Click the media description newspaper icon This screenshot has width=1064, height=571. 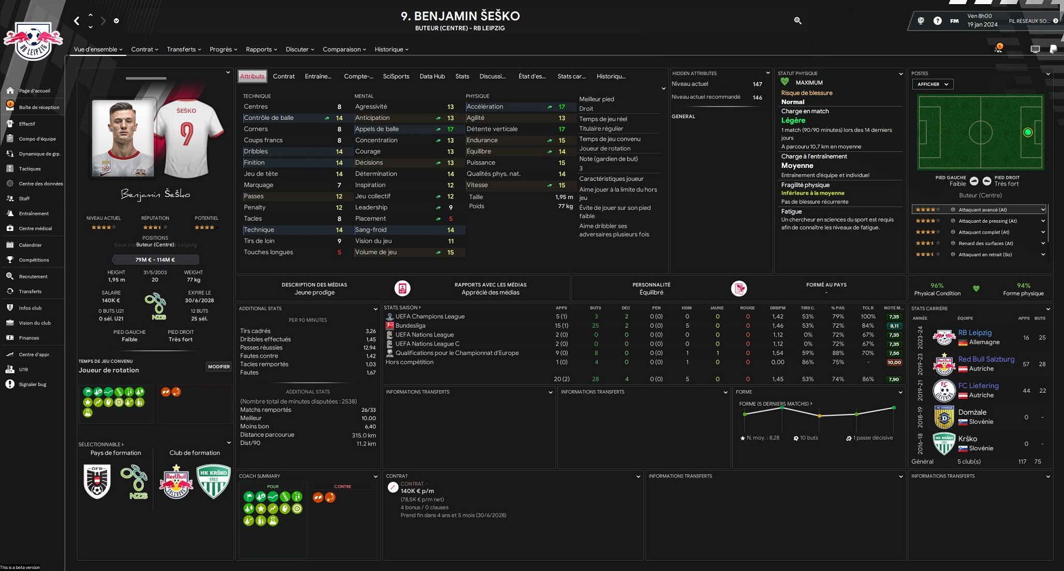[402, 288]
